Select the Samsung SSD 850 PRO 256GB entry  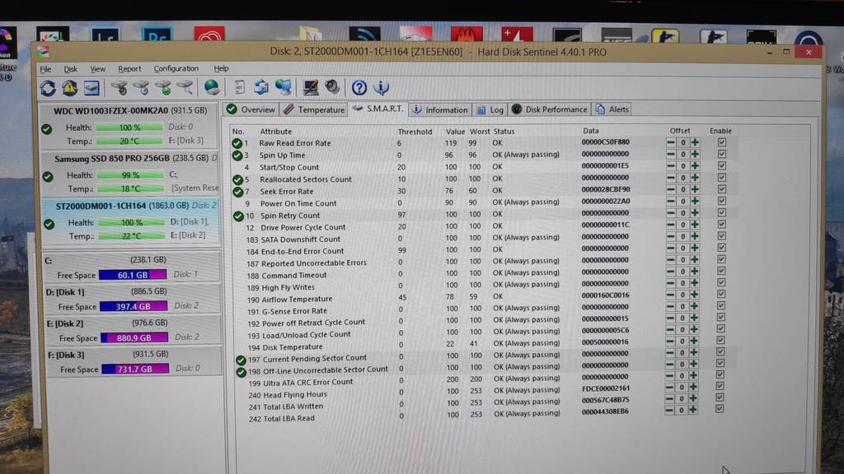click(x=130, y=173)
